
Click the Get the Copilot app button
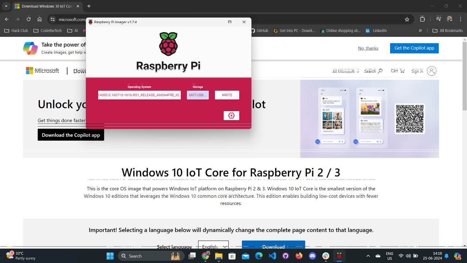[414, 48]
